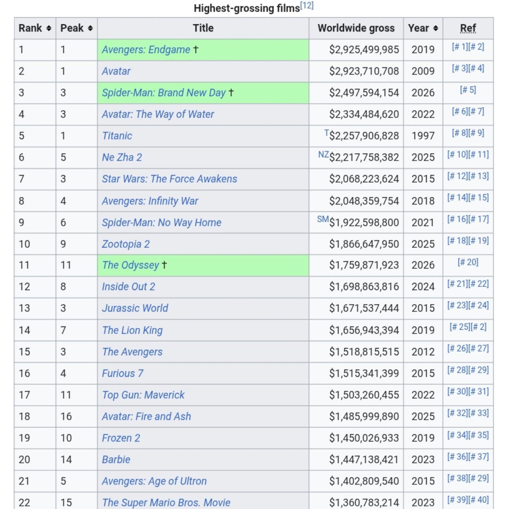Open reference [# 24] for Jurassic World

478,306
